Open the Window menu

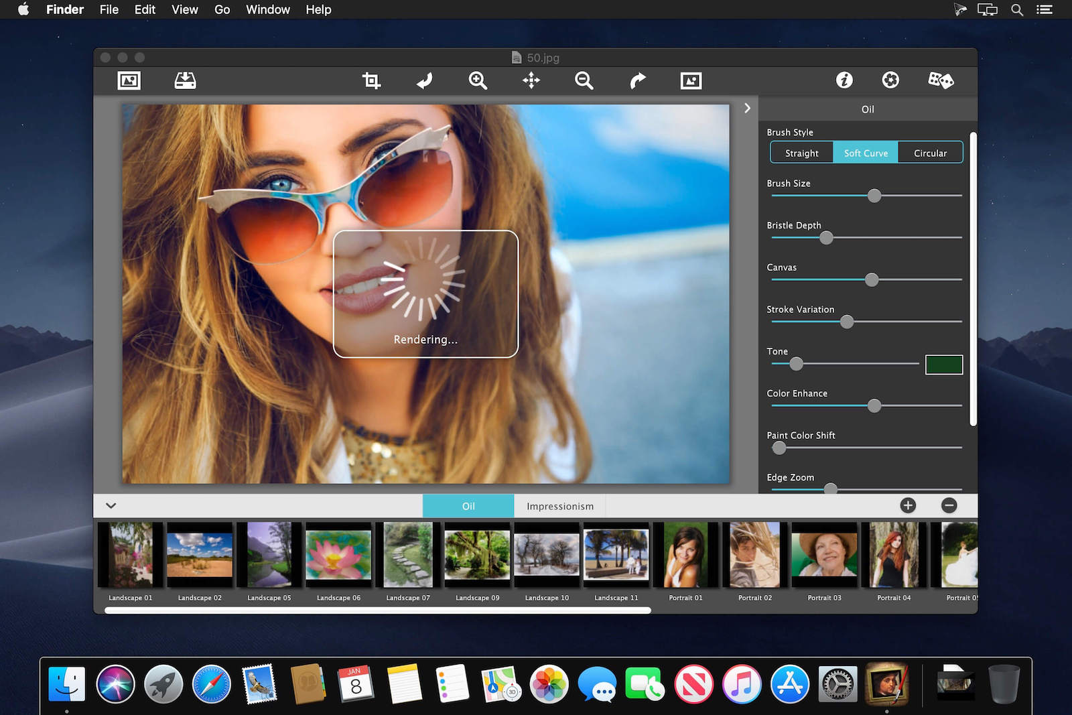267,9
